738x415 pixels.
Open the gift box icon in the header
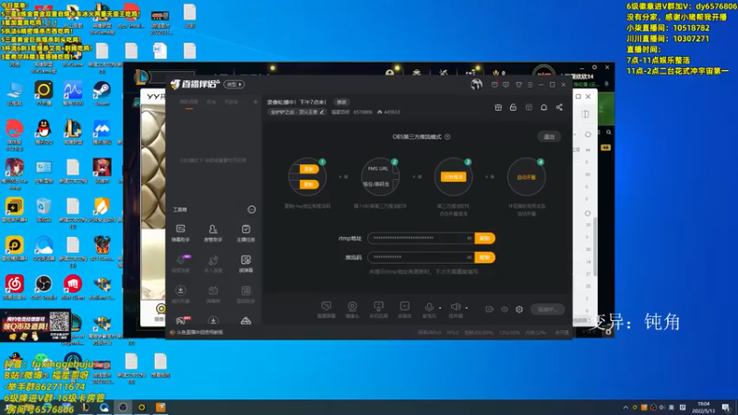(498, 107)
